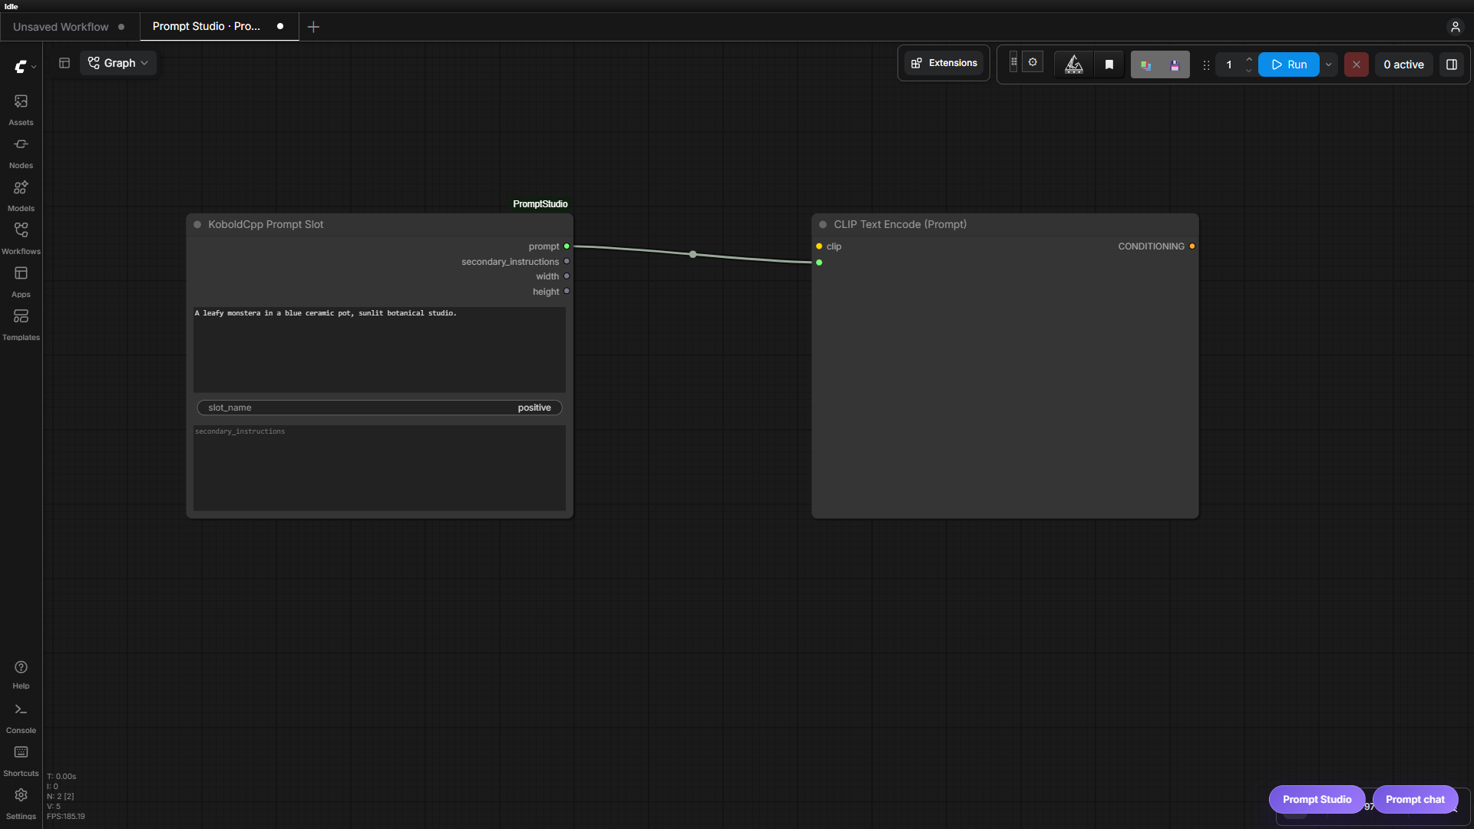Add a new workflow tab
The image size is (1474, 829).
(x=313, y=27)
